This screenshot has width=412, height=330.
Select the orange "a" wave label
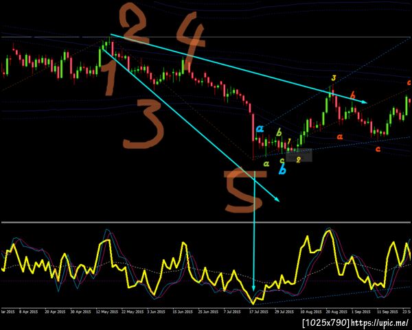coord(341,137)
